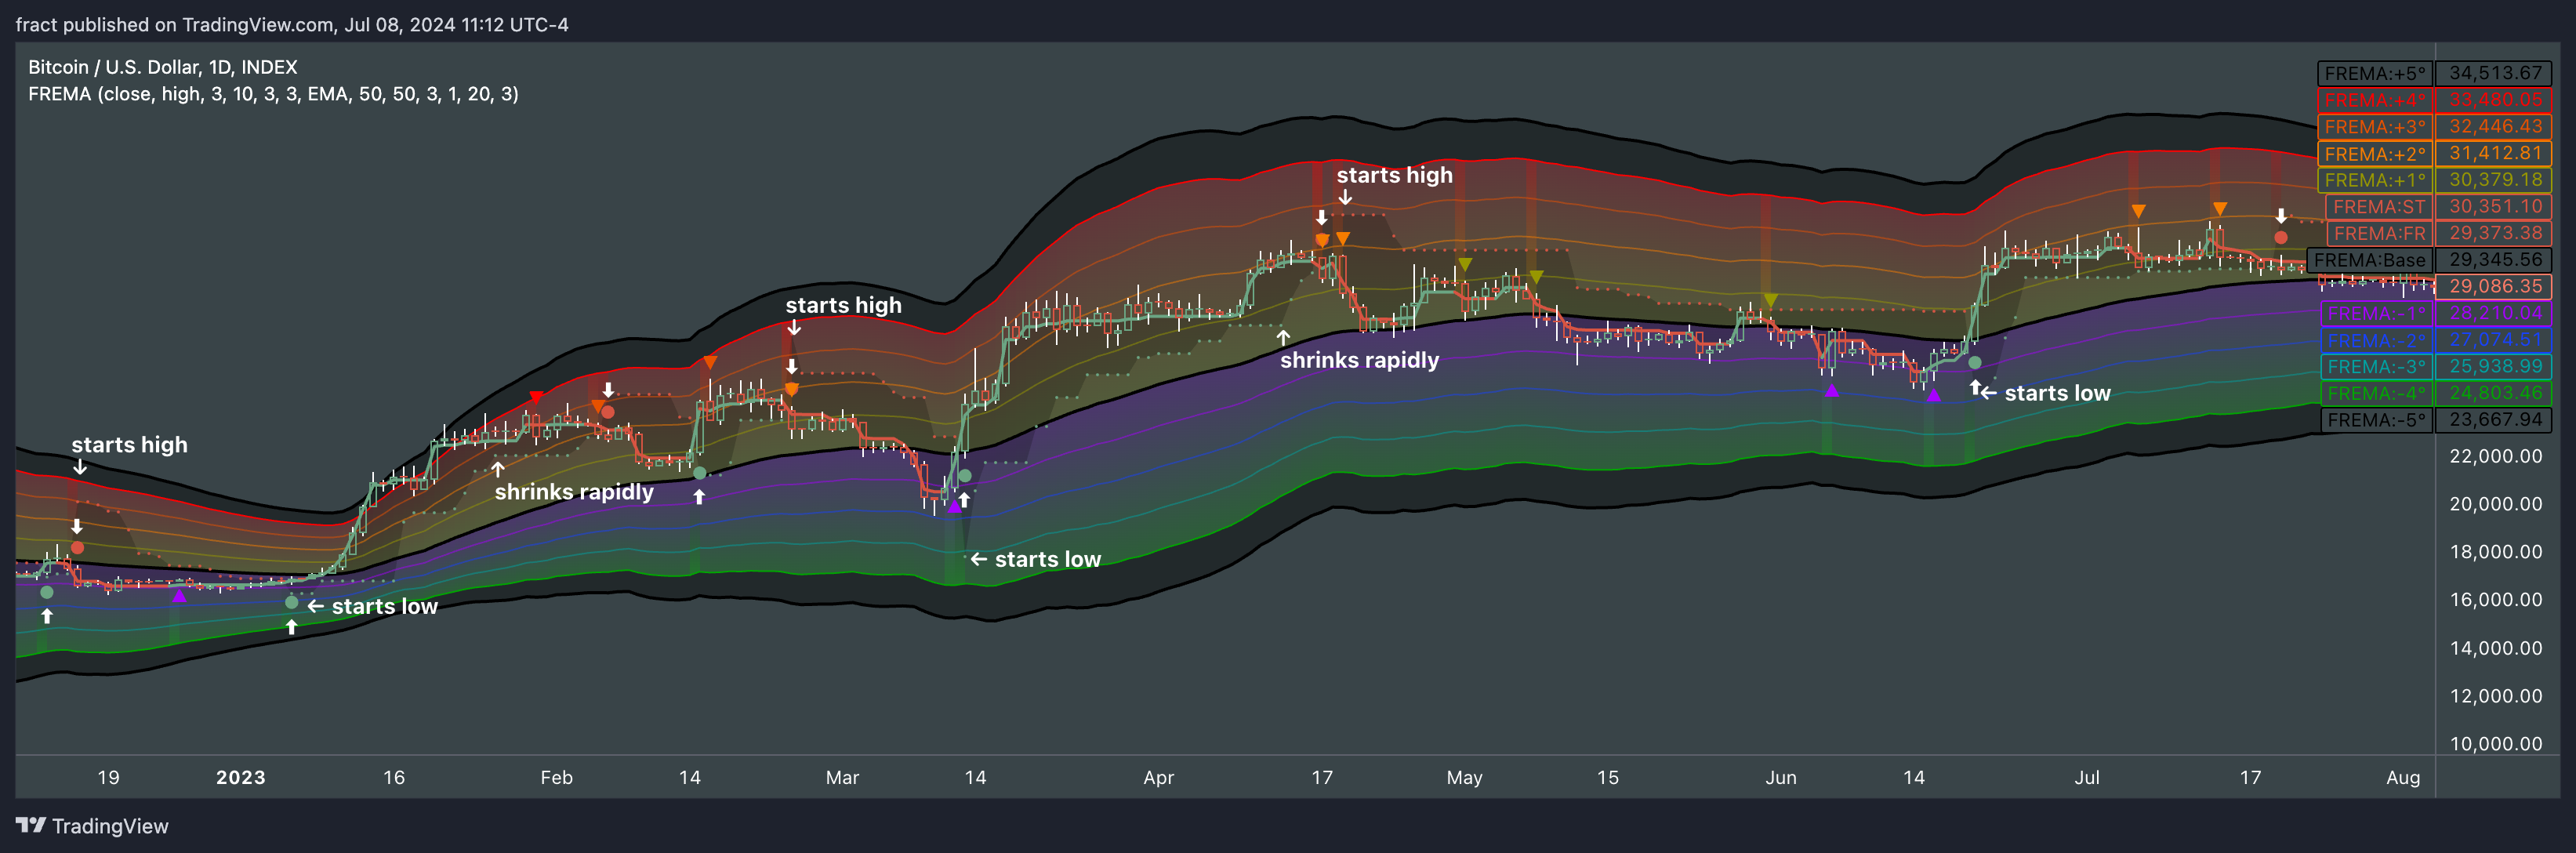Click the '16' date label on time axis
Image resolution: width=2576 pixels, height=853 pixels.
point(394,777)
